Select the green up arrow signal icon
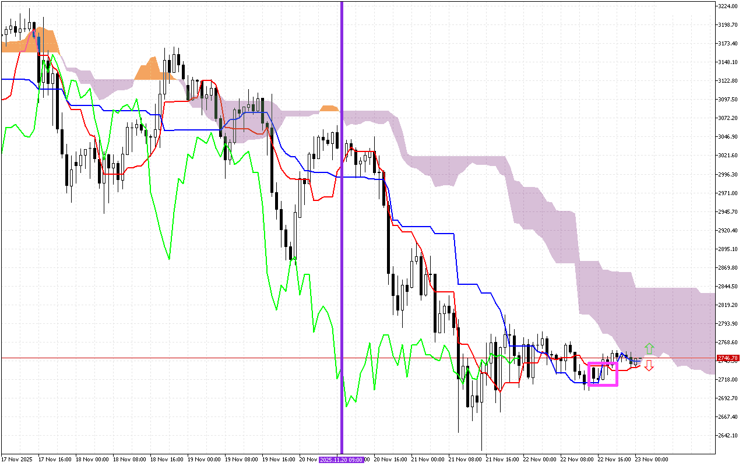The height and width of the screenshot is (466, 746). click(x=649, y=347)
